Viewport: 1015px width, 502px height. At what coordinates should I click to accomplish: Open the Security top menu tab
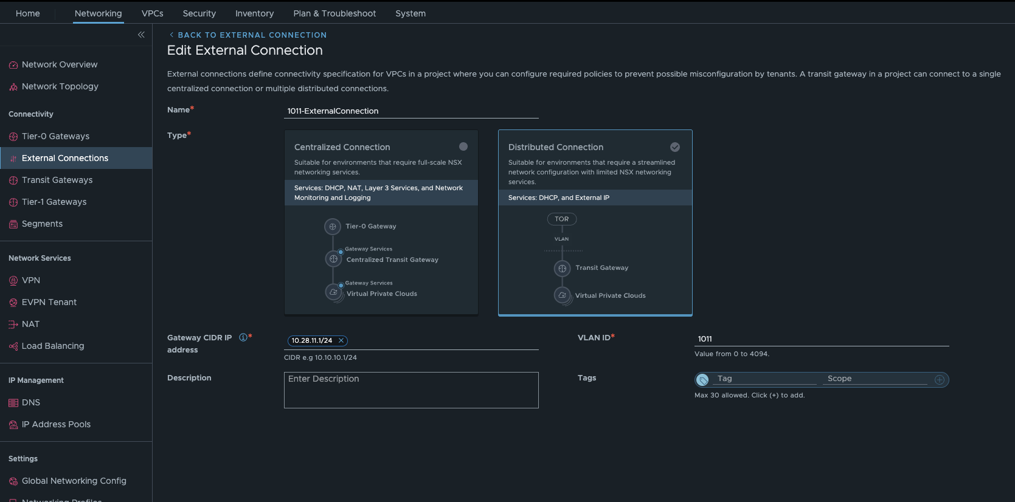pyautogui.click(x=199, y=13)
